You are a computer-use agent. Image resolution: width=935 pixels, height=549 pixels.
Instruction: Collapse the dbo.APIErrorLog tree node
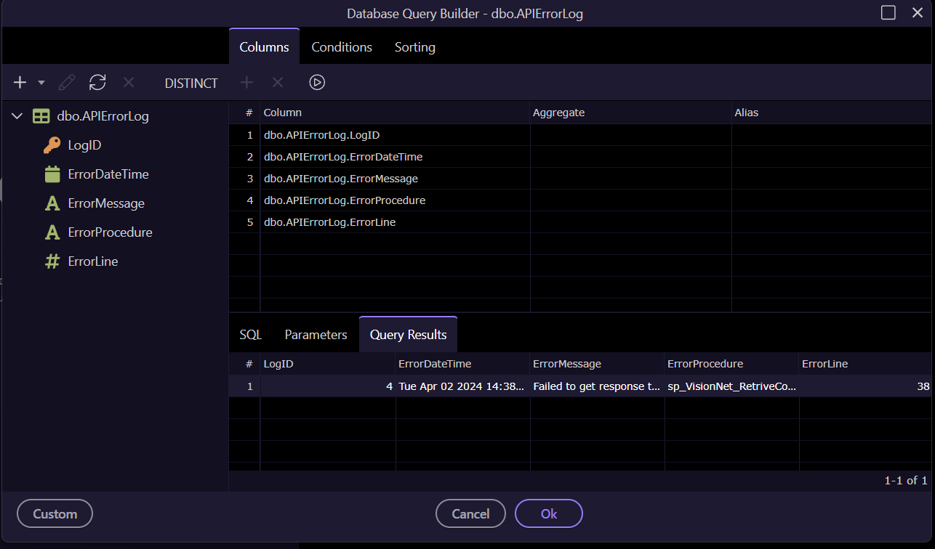(17, 116)
